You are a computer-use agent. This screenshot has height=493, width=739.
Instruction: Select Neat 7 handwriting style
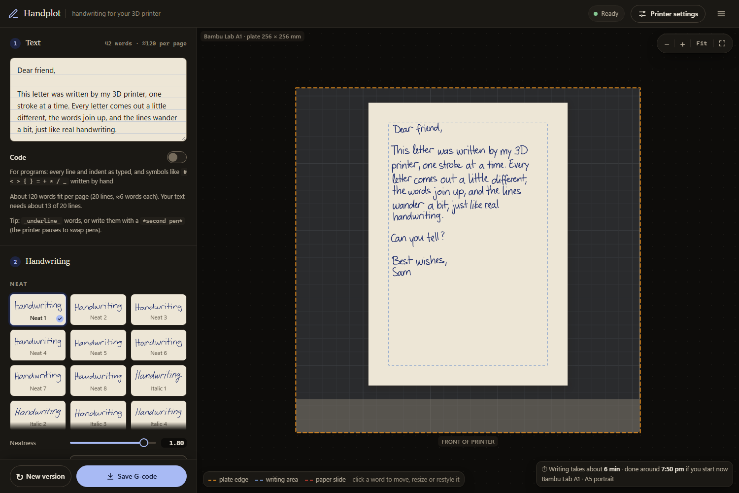(x=38, y=381)
